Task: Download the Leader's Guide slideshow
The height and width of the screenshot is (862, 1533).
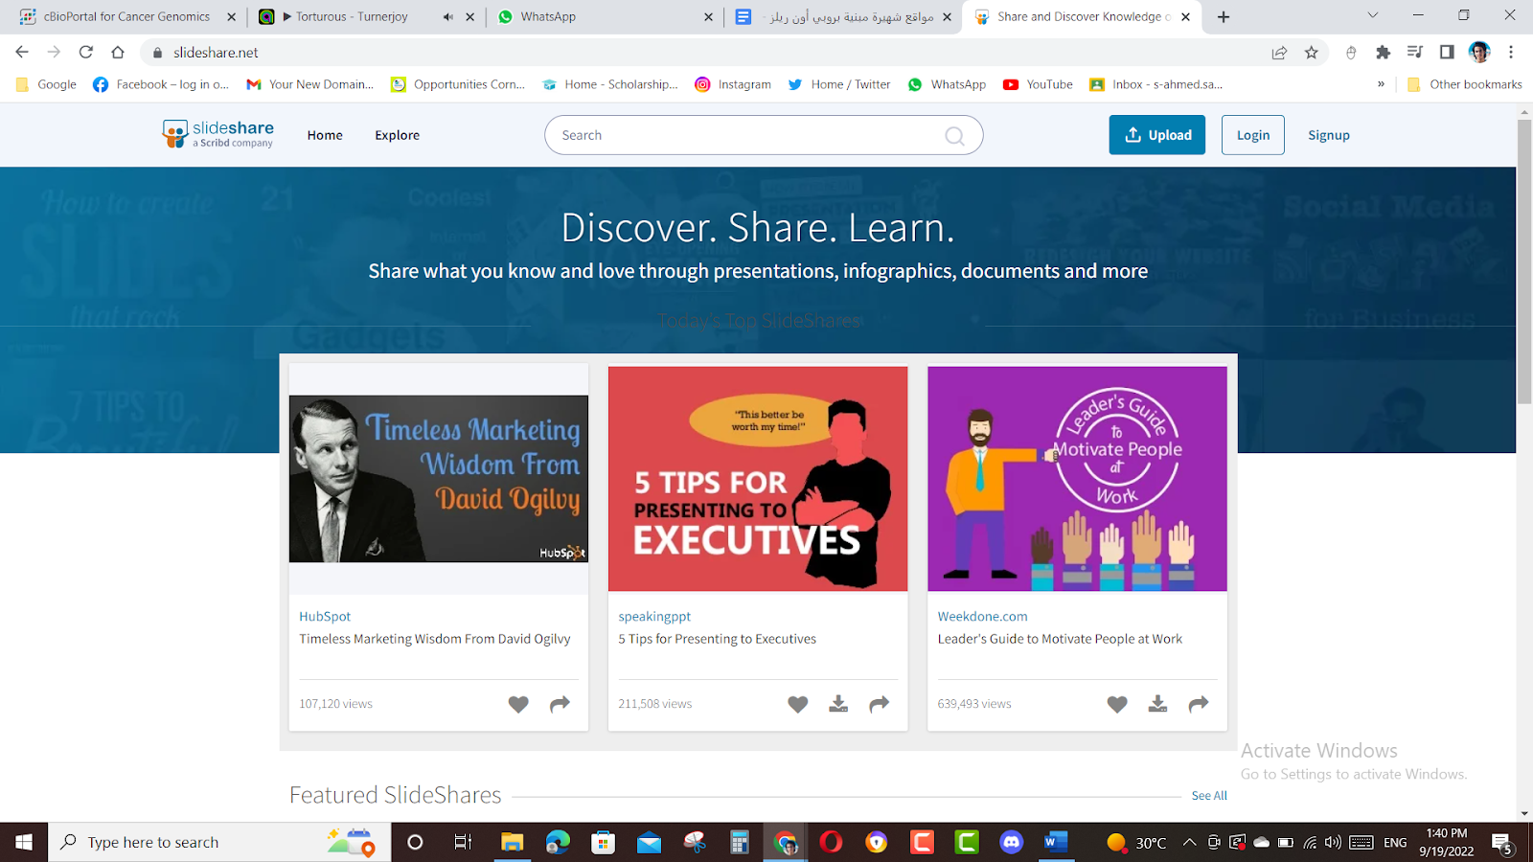Action: point(1157,704)
